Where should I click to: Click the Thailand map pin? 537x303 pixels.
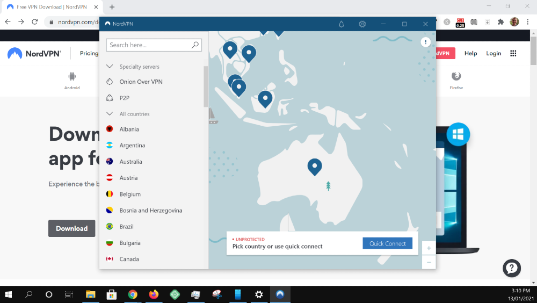click(230, 50)
